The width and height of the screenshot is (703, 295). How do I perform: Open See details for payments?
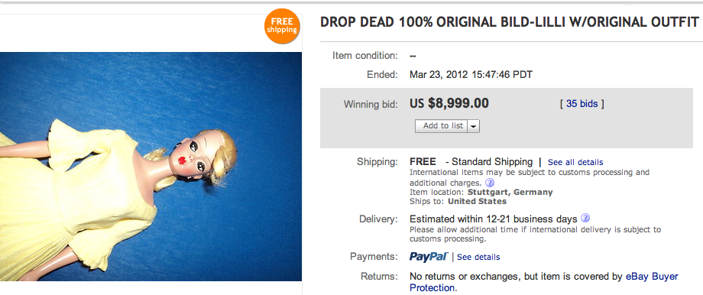478,257
